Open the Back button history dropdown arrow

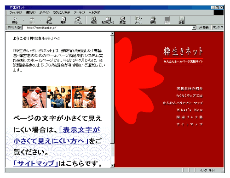(23, 20)
